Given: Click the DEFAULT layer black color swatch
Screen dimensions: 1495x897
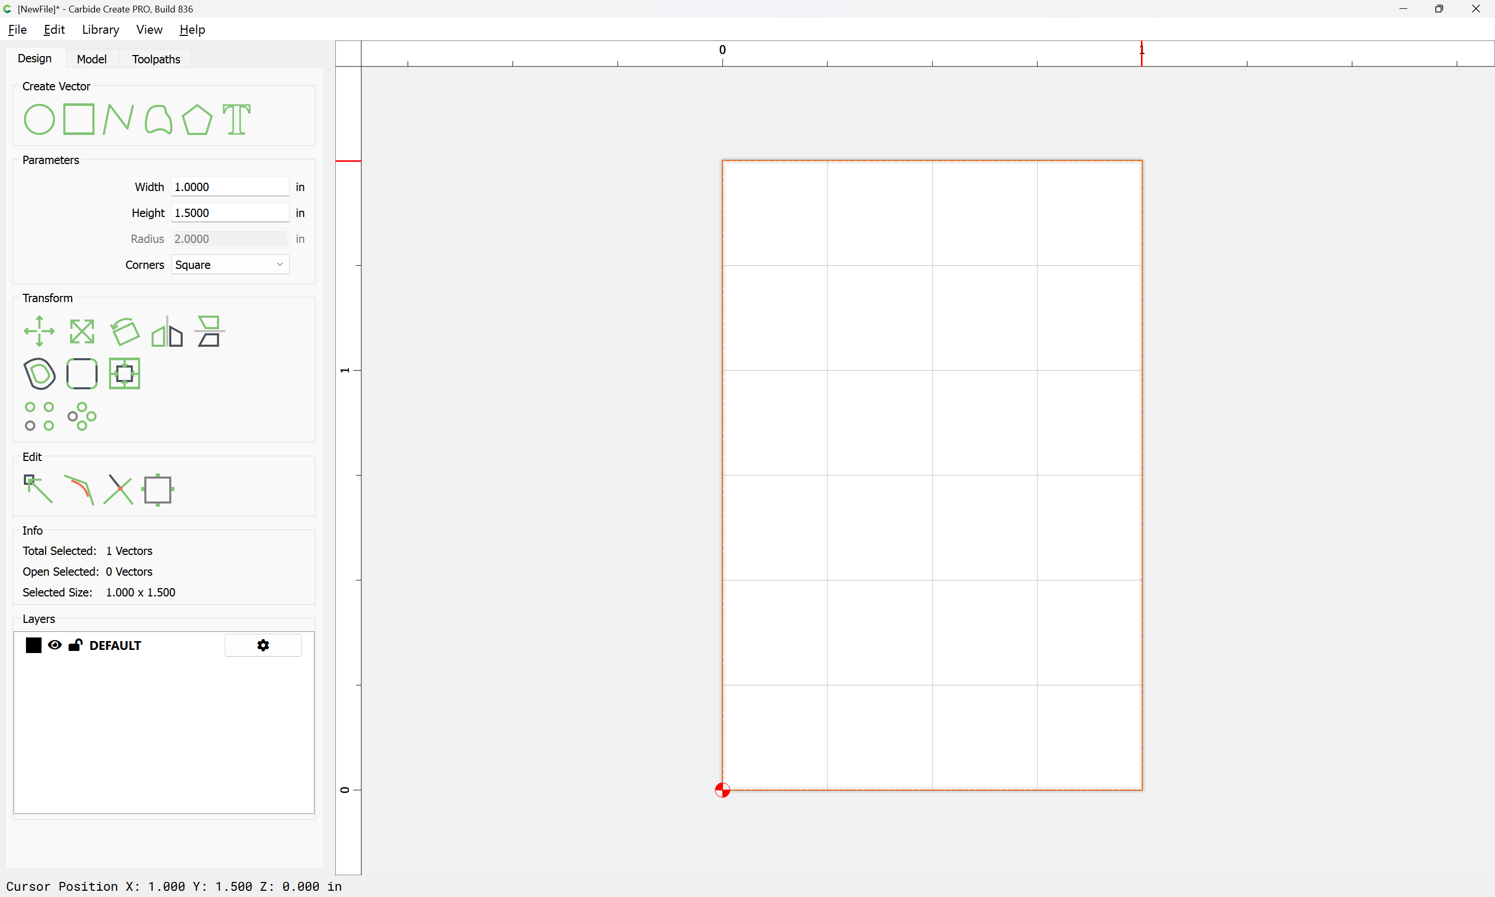Looking at the screenshot, I should [x=34, y=645].
